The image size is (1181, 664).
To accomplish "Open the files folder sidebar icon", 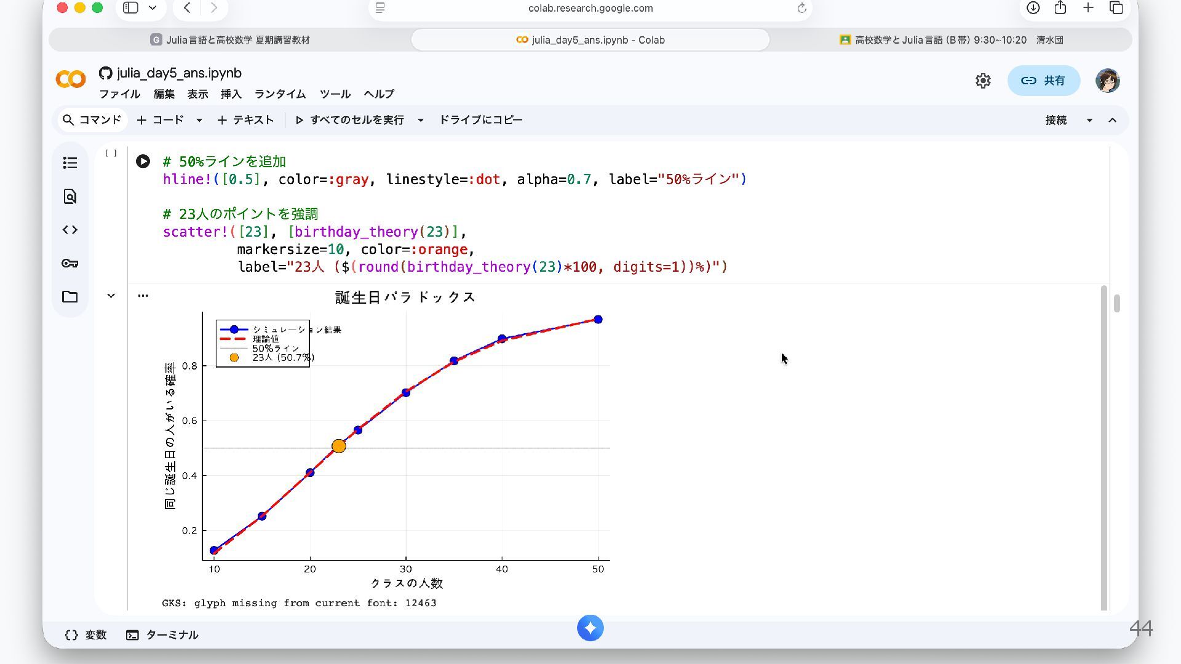I will tap(70, 297).
